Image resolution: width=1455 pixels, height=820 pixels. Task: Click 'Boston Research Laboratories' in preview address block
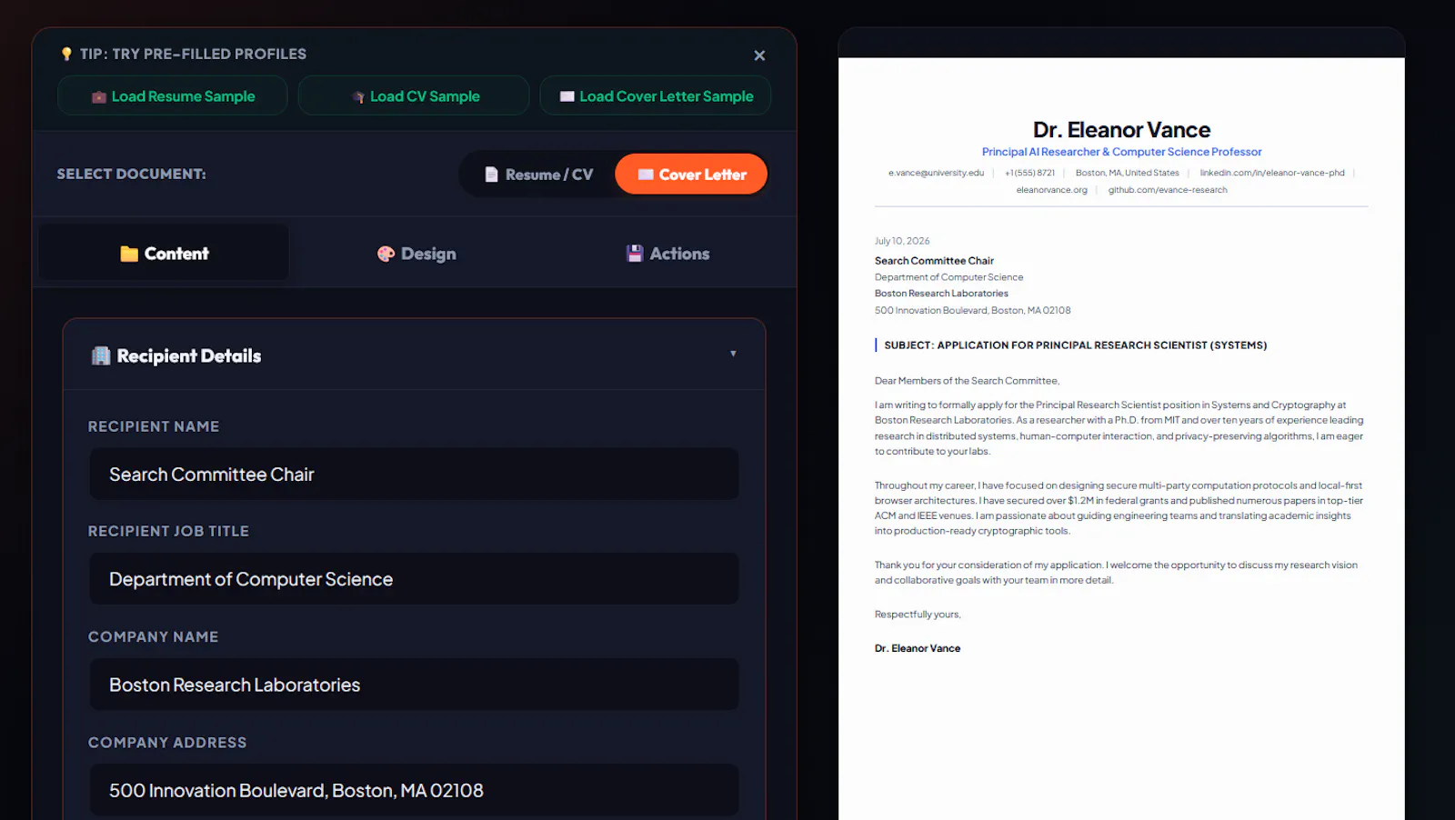(x=941, y=294)
